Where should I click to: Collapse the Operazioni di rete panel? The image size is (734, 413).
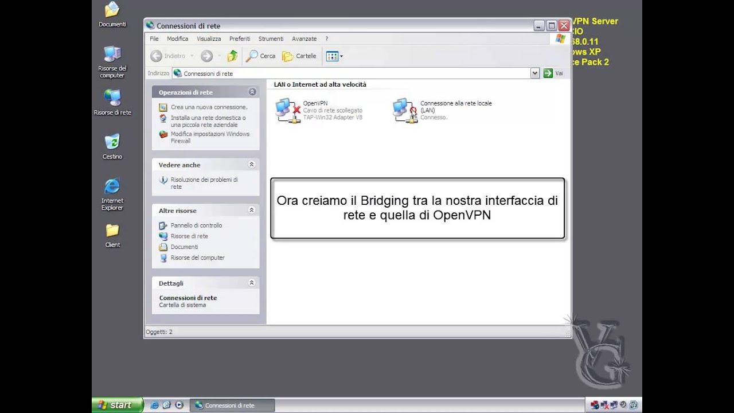[252, 92]
